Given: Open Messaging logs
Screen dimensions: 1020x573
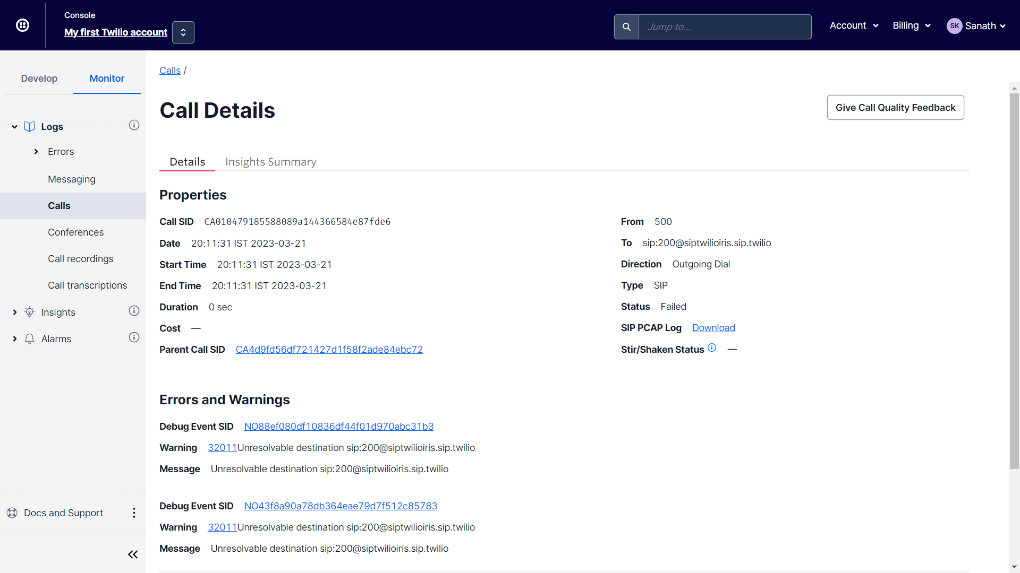Looking at the screenshot, I should coord(72,179).
